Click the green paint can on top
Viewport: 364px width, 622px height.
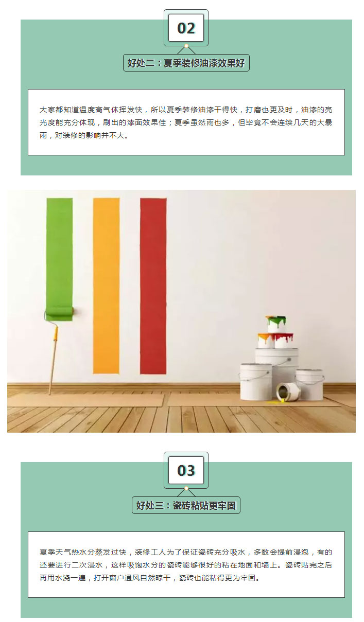(x=276, y=324)
